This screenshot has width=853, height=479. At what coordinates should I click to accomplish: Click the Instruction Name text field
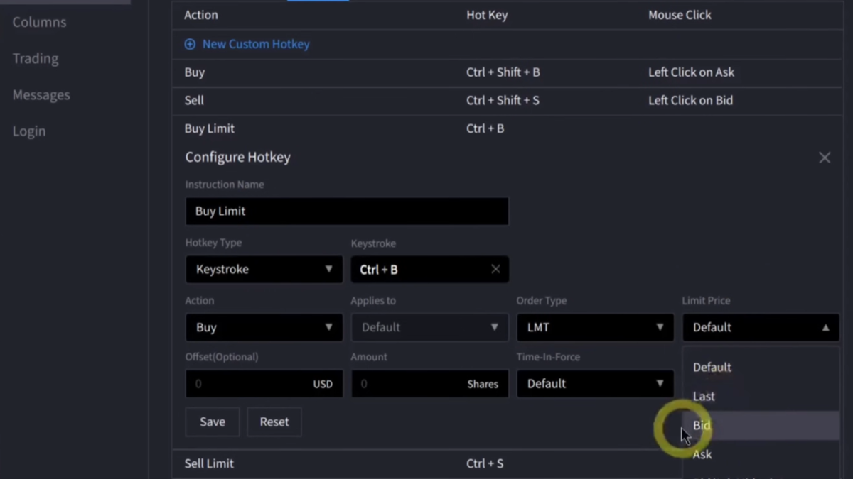tap(347, 211)
